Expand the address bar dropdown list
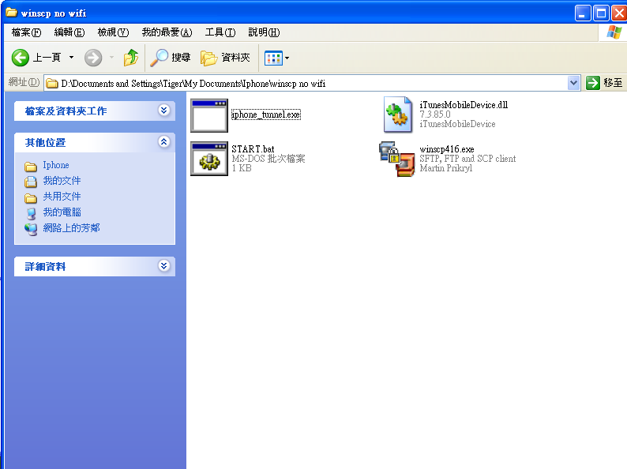627x469 pixels. coord(574,83)
